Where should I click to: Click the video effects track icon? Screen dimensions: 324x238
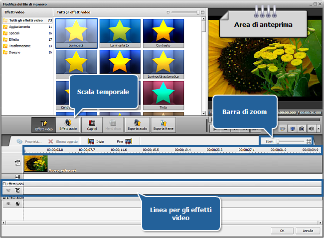tap(18, 190)
